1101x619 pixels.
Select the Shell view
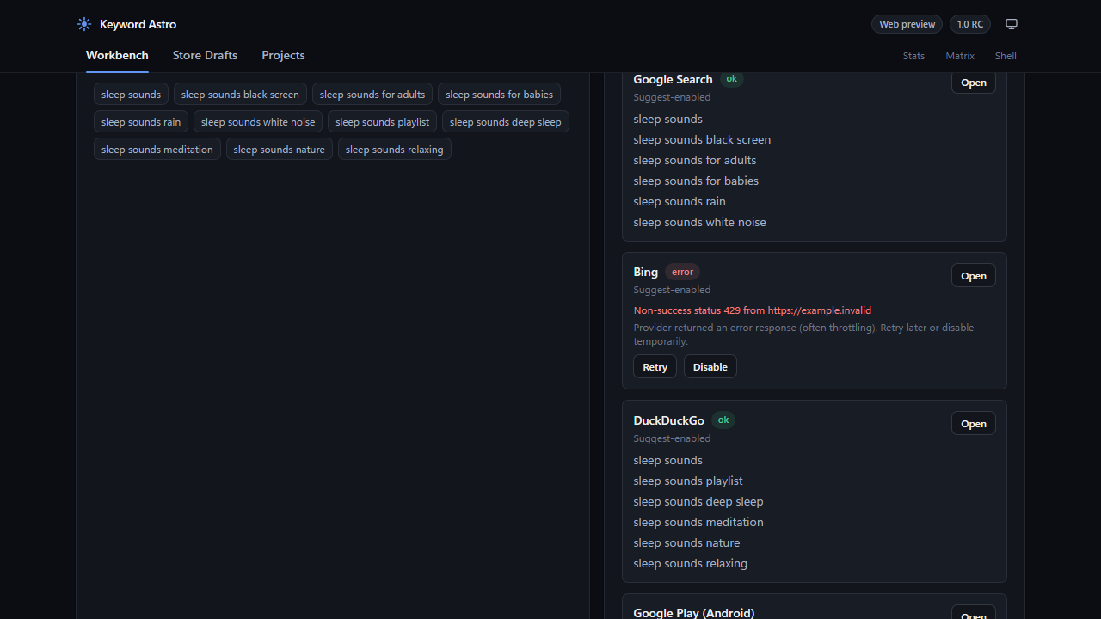coord(1006,56)
